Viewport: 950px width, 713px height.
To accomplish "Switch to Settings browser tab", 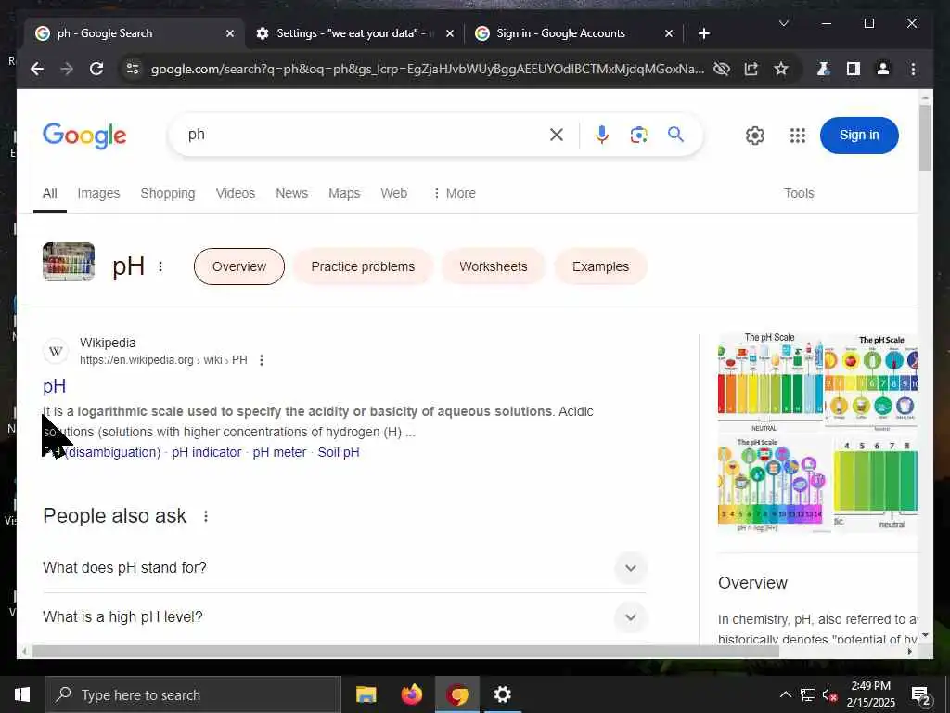I will point(355,34).
